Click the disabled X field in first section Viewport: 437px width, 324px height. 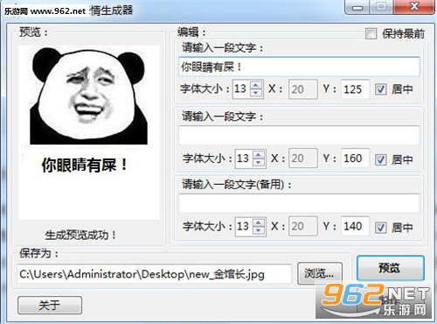(x=302, y=89)
